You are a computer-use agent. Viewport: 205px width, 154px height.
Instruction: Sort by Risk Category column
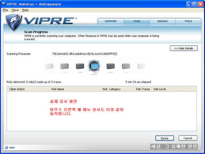116,89
